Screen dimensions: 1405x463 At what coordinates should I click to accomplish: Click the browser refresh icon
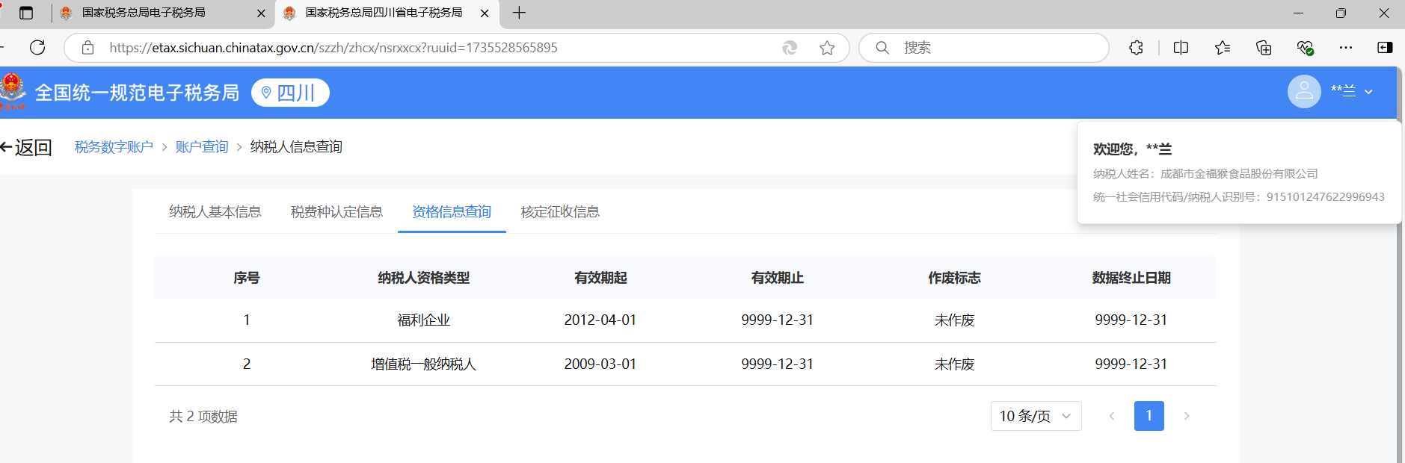tap(37, 48)
